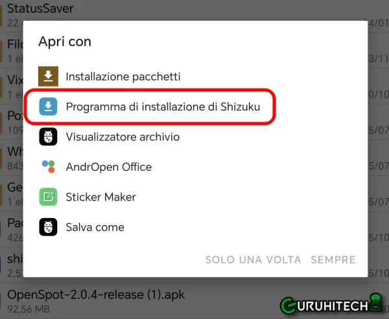Click the Apri con dialog title

(65, 41)
